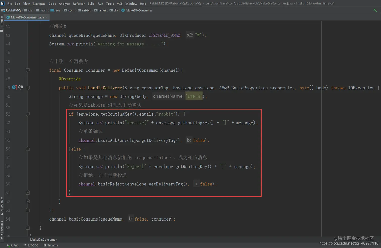Click channel link in basicAck line

(x=87, y=140)
